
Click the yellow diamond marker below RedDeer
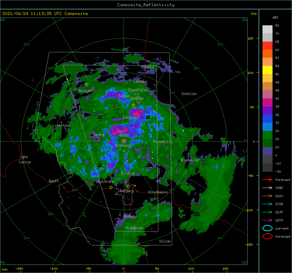click(x=133, y=105)
